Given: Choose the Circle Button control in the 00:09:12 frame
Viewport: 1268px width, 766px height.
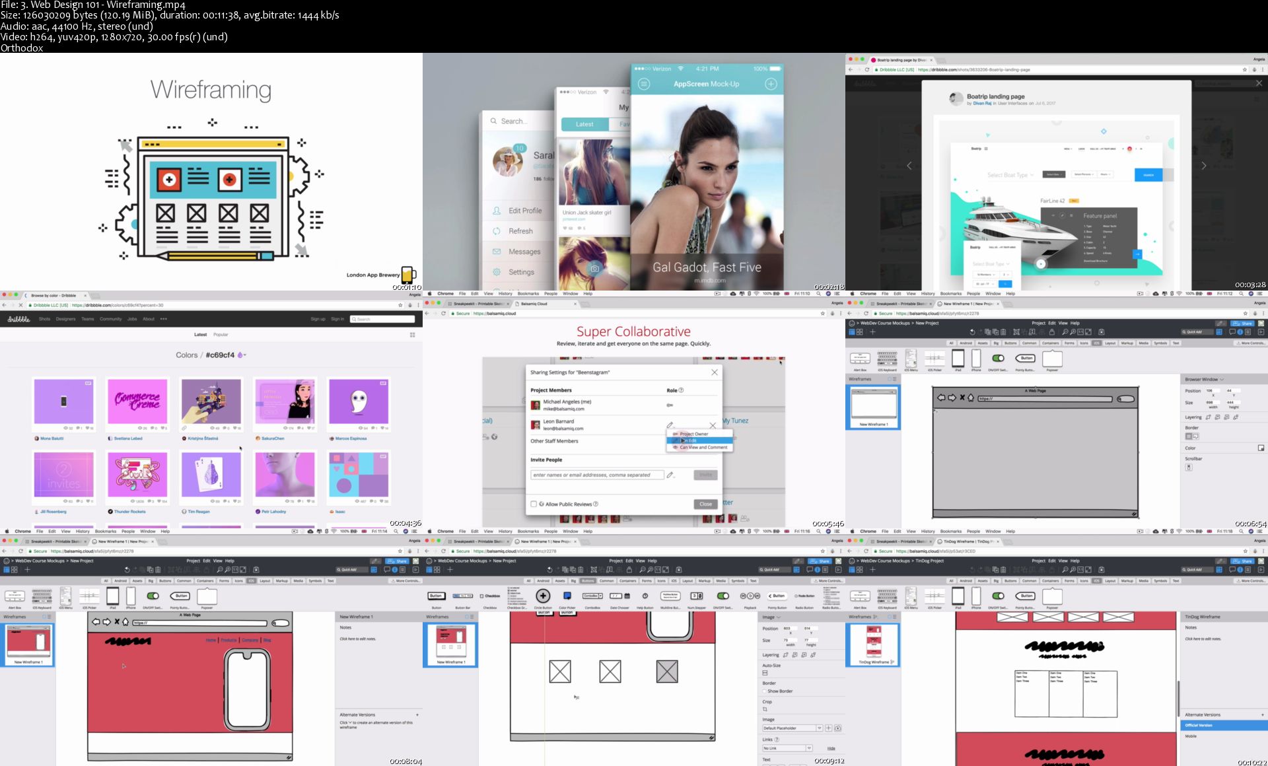Looking at the screenshot, I should click(543, 596).
